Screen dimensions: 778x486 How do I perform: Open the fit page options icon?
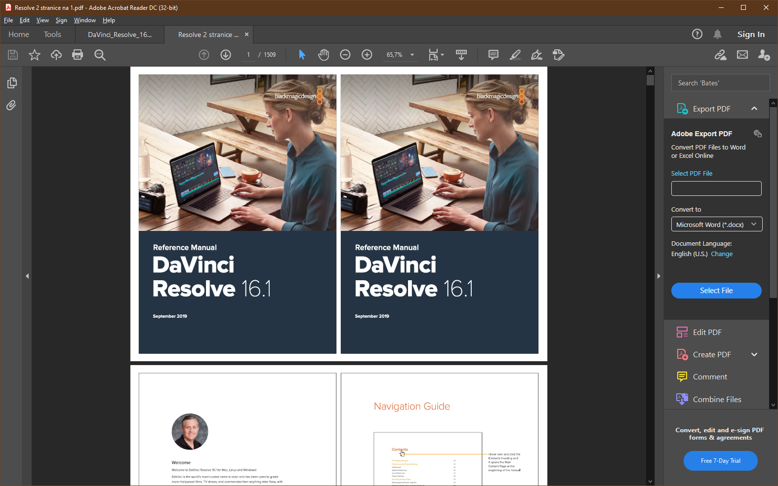tap(436, 55)
